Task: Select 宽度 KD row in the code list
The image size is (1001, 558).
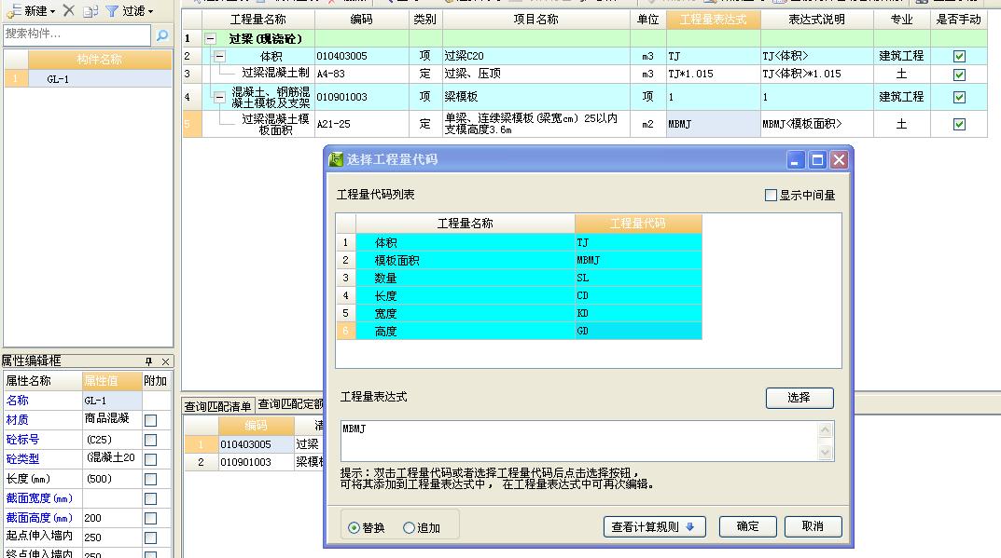Action: [519, 314]
